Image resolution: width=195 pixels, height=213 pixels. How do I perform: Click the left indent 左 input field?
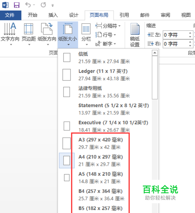point(175,35)
